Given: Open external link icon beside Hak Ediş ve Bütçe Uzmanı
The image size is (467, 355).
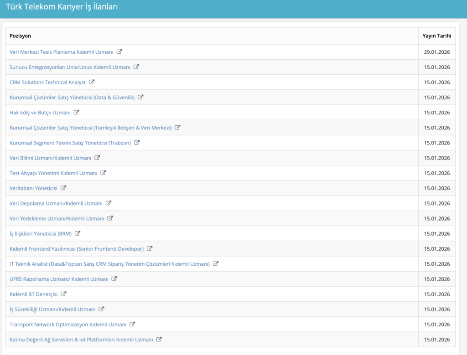Looking at the screenshot, I should coord(77,112).
